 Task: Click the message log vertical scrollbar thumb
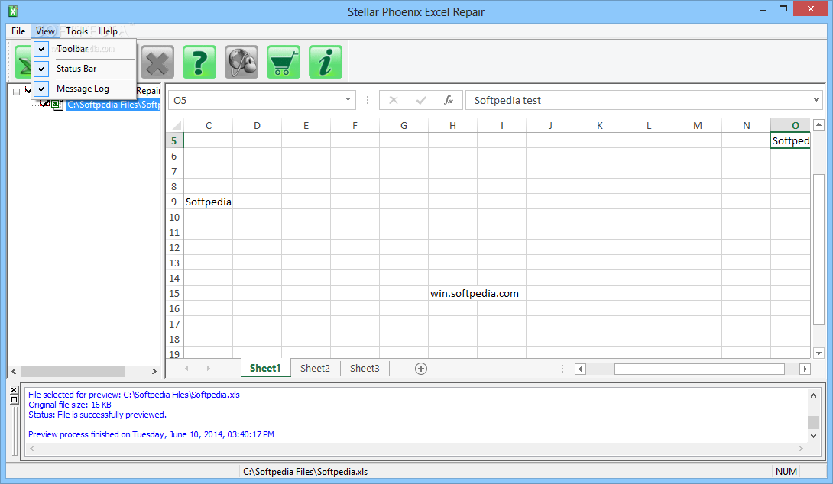click(813, 422)
